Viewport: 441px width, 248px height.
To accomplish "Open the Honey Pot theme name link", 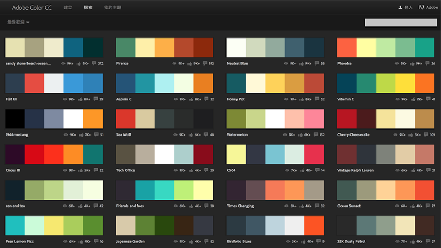I will [x=238, y=99].
